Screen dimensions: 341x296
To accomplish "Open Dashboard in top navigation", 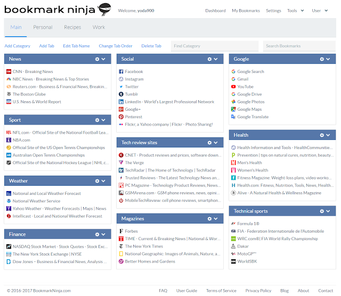I will pos(215,11).
